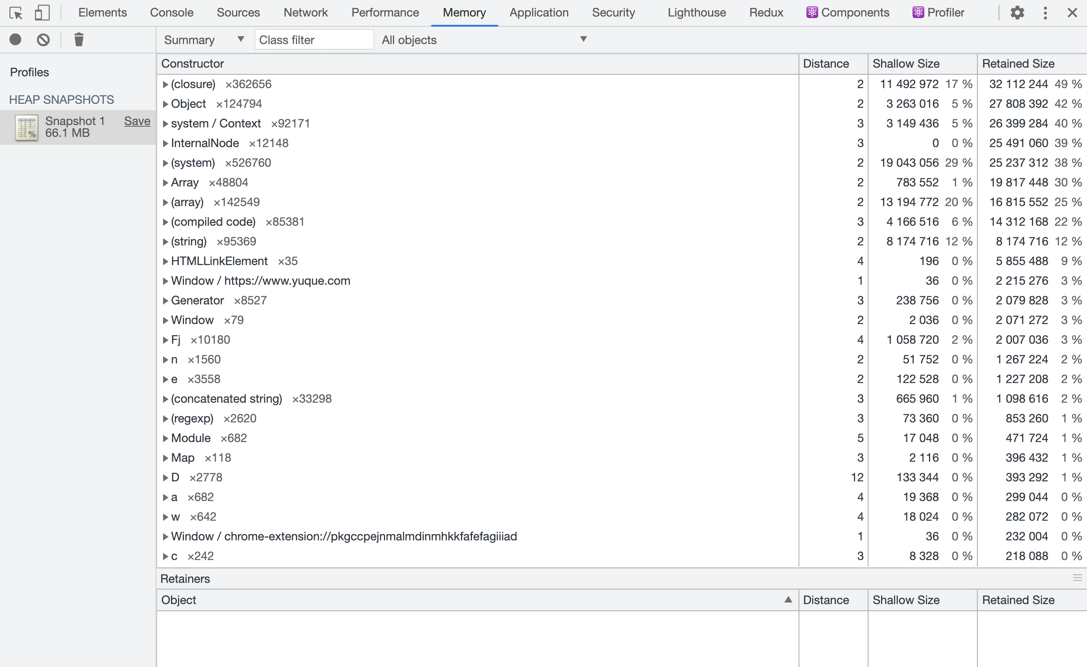Screen dimensions: 1087x667
Task: Click the inspect element picker icon
Action: 16,13
